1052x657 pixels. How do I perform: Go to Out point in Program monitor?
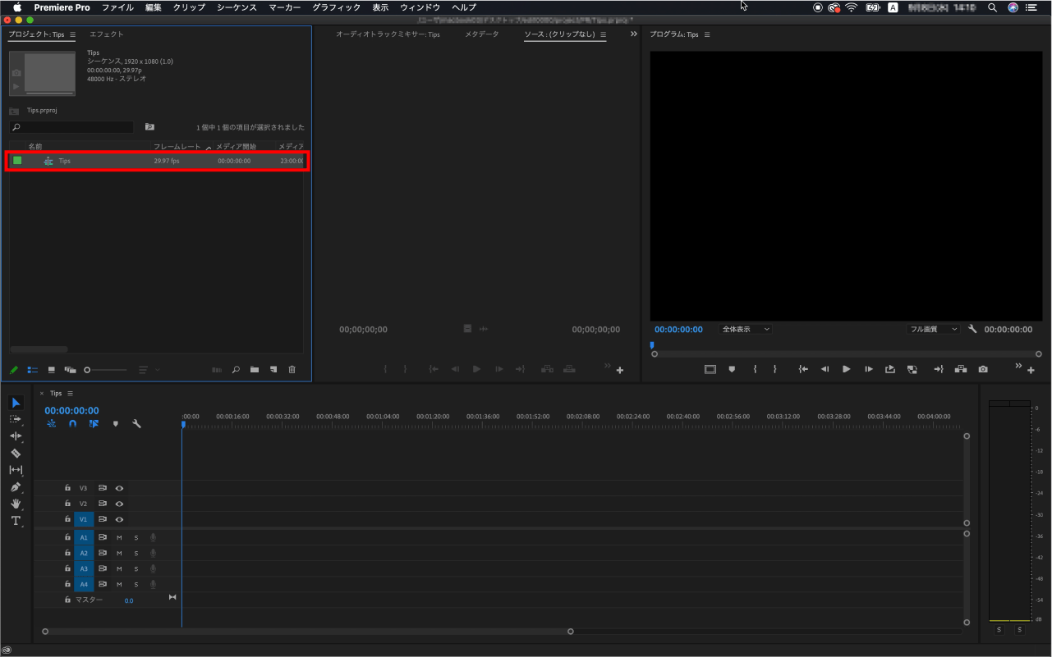click(x=939, y=369)
